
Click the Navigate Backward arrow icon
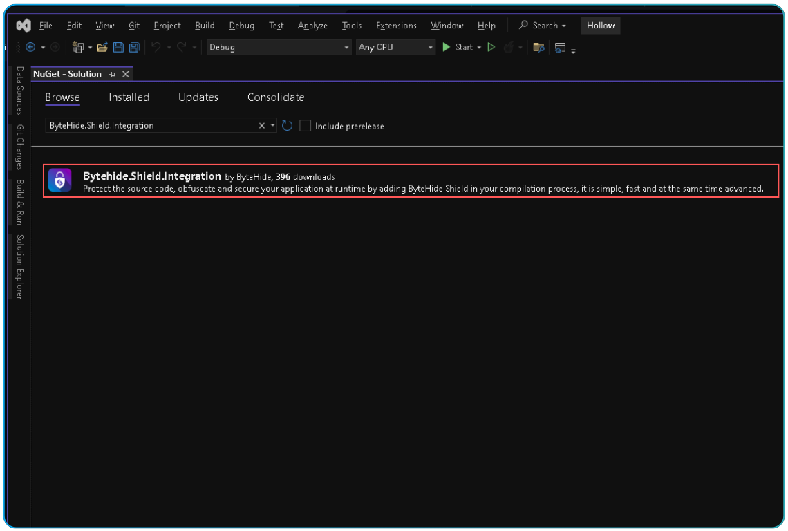click(29, 47)
